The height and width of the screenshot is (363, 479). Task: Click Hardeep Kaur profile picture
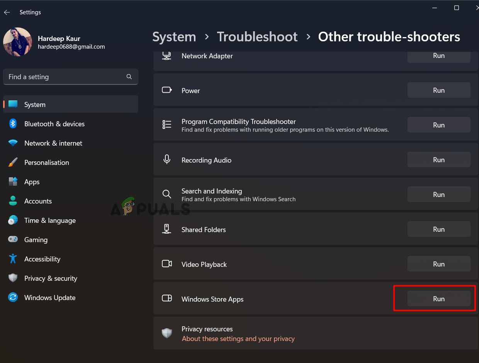[17, 42]
